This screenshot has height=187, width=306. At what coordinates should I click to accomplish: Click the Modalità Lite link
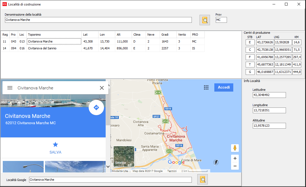point(120,171)
